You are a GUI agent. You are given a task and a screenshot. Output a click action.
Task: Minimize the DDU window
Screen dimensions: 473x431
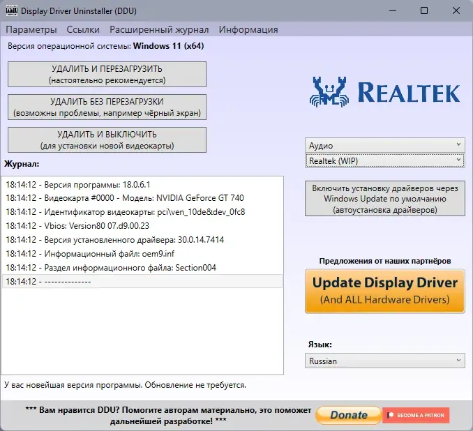(393, 10)
